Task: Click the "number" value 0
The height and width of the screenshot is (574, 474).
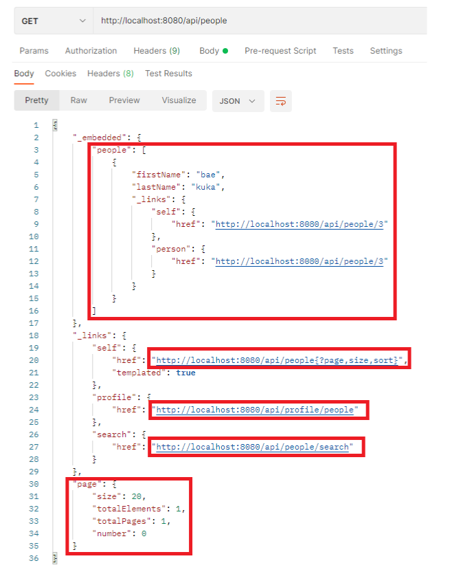Action: 144,533
